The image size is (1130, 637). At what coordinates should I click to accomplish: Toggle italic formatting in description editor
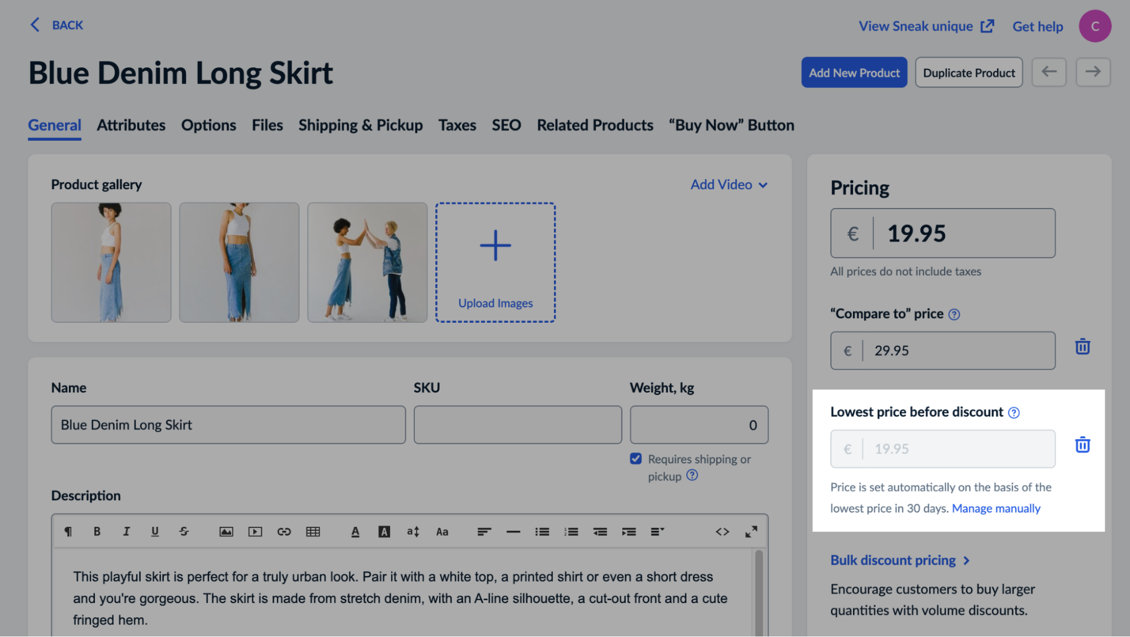[x=126, y=531]
